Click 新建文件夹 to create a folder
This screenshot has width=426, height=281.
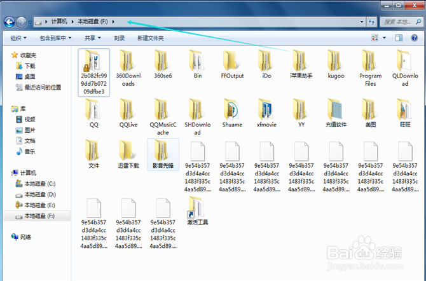151,38
